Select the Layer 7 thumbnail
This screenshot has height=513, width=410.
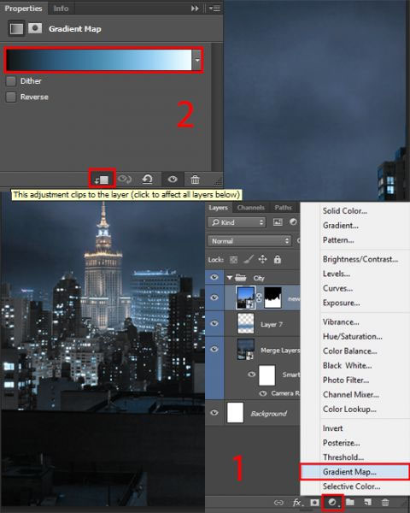[245, 323]
